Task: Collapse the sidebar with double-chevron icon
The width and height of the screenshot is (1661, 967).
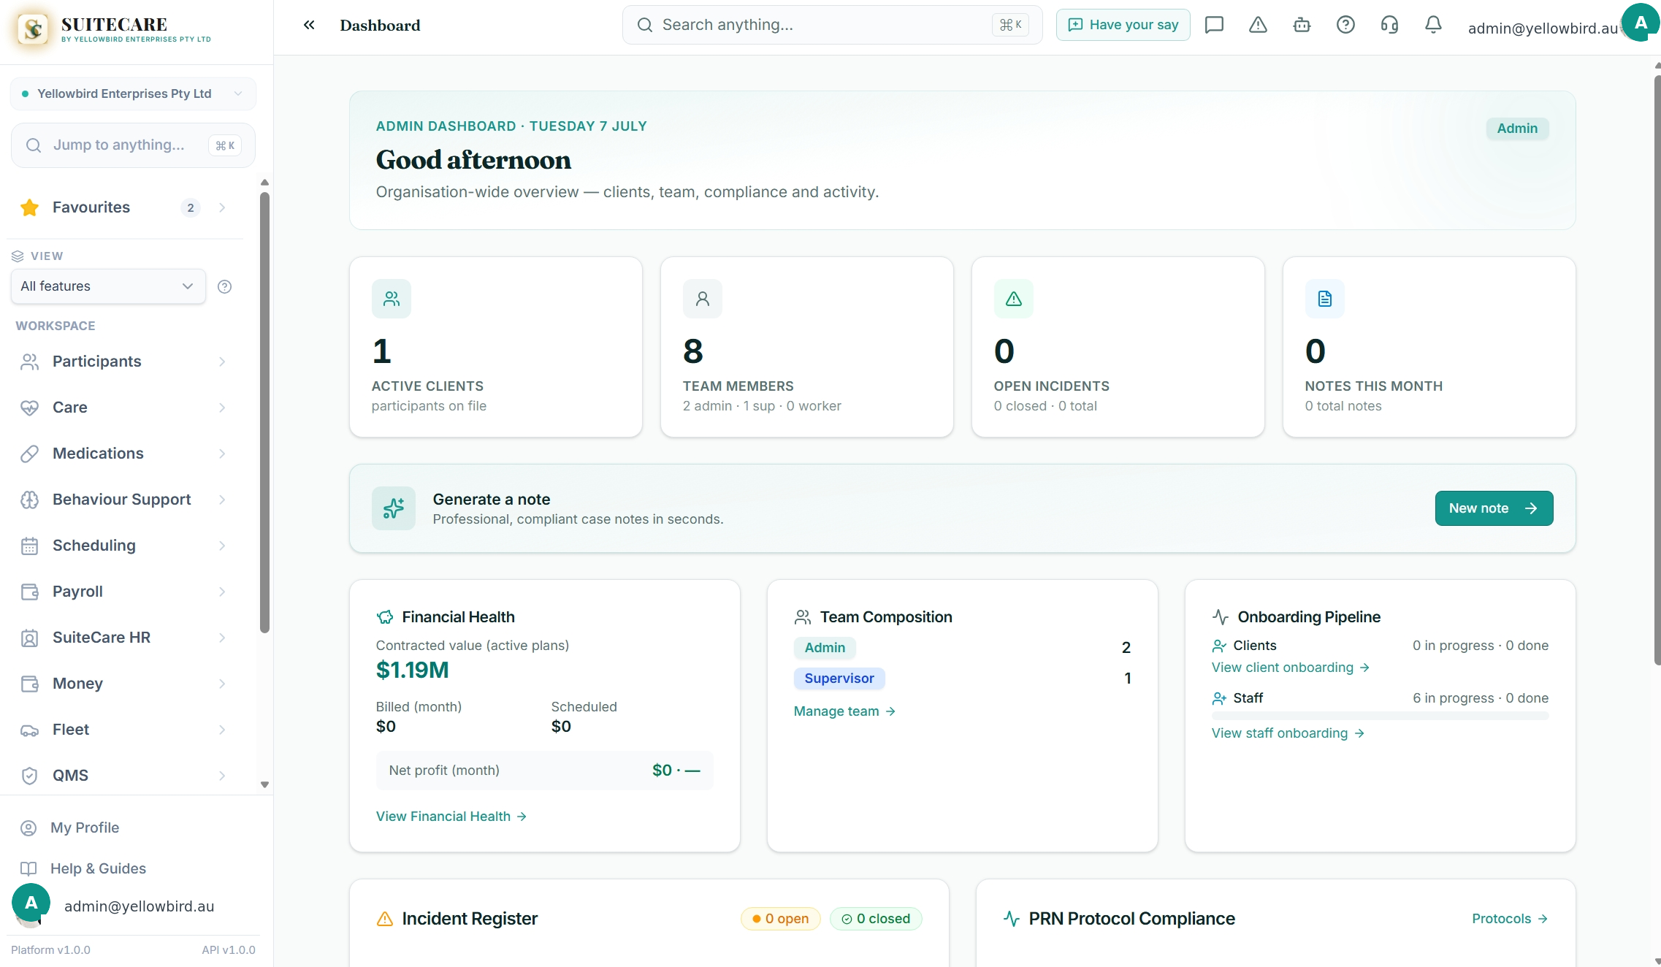Action: point(309,25)
